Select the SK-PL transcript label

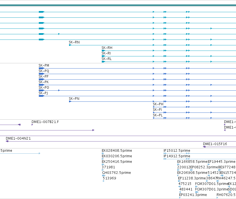click(158, 115)
